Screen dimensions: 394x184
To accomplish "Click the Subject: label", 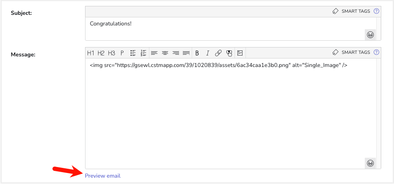I will tap(21, 13).
